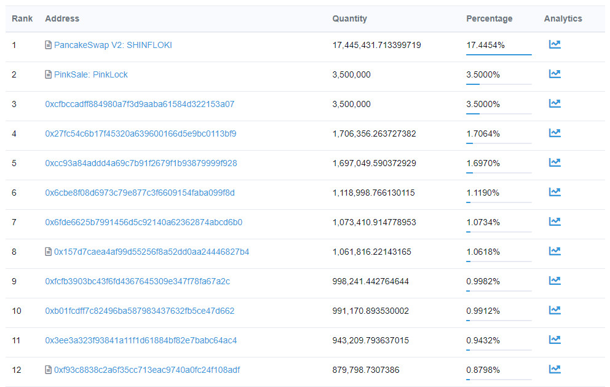Open address link 0x6cbe8f08d6973c79e877c3f6609154faba099f8d

click(140, 193)
